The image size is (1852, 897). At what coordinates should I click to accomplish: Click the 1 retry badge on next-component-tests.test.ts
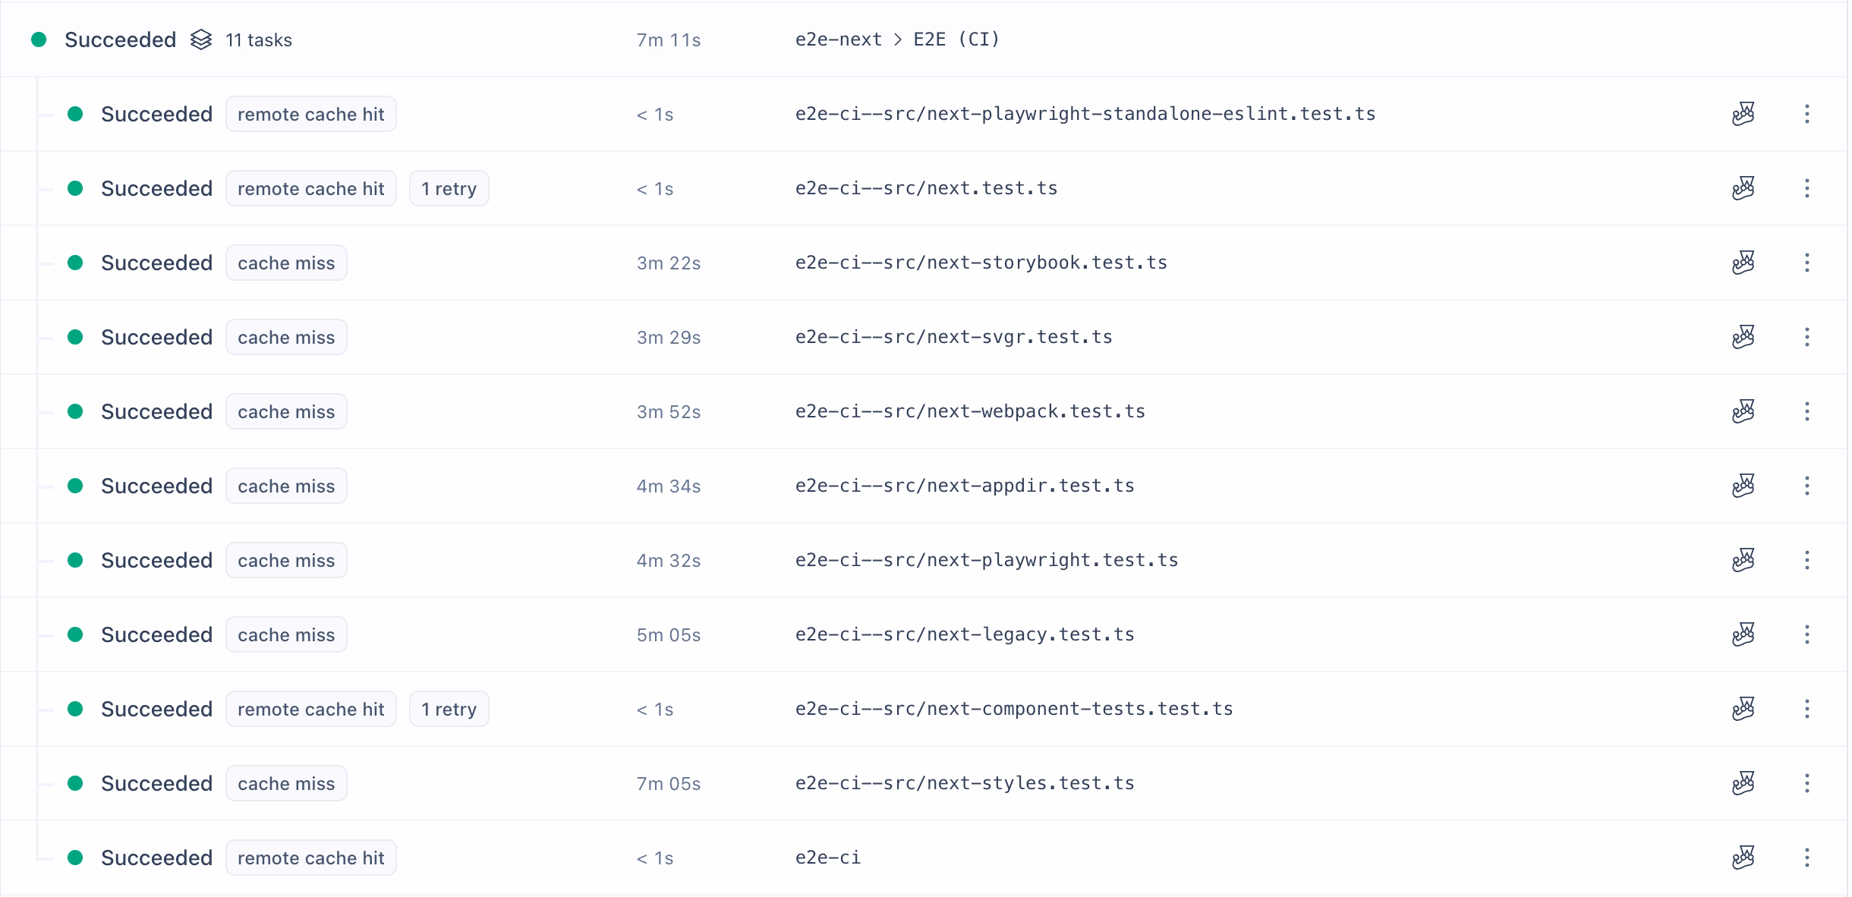(x=449, y=708)
